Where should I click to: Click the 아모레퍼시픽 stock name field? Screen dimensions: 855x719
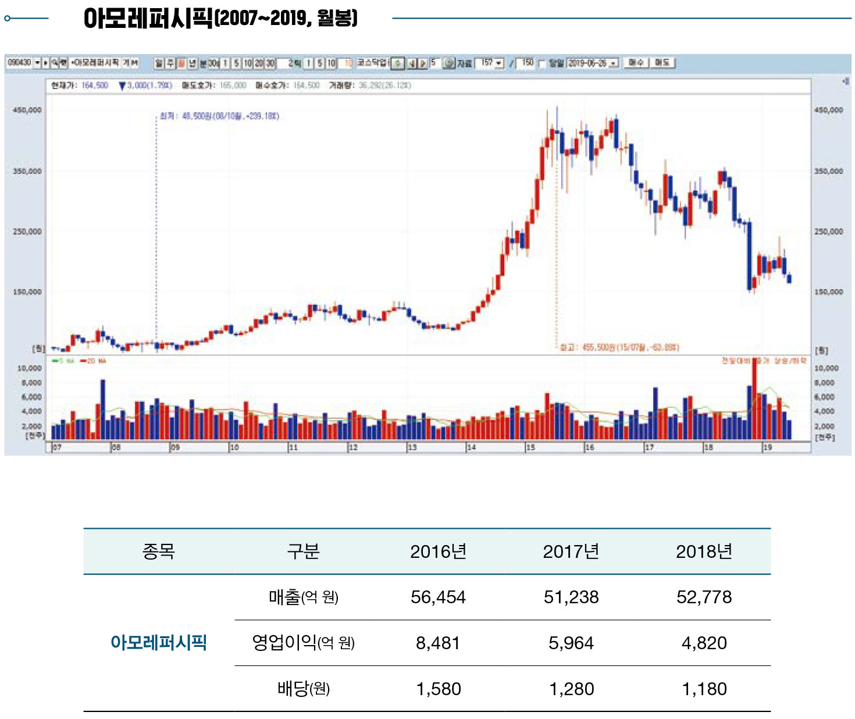click(105, 62)
